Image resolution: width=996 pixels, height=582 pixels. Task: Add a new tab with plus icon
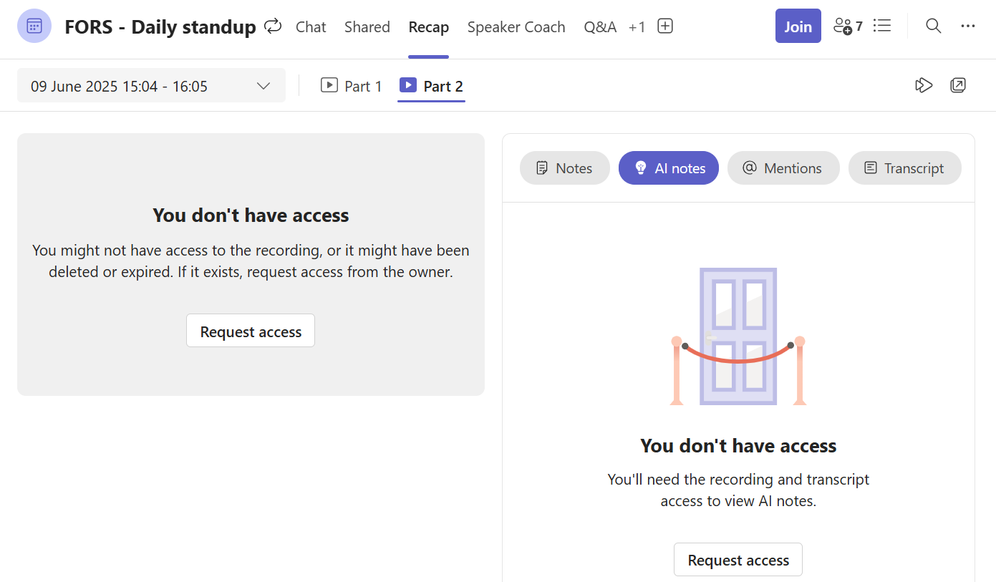point(665,26)
